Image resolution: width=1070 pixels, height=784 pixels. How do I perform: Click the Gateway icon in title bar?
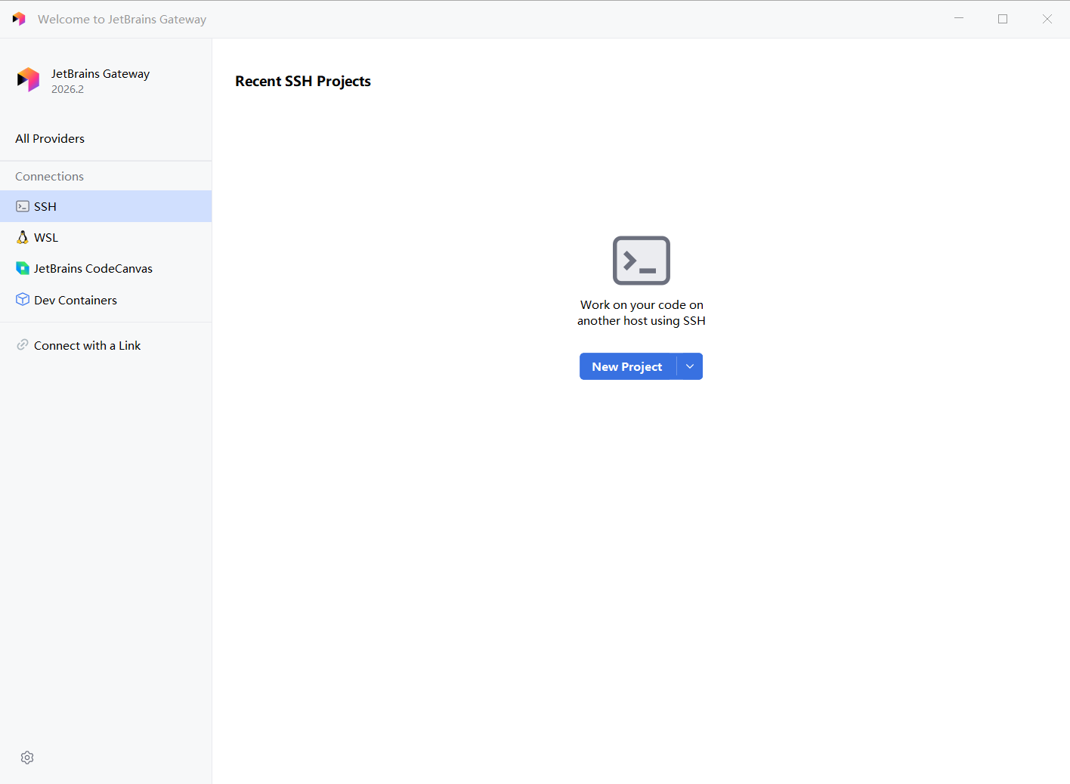coord(19,19)
